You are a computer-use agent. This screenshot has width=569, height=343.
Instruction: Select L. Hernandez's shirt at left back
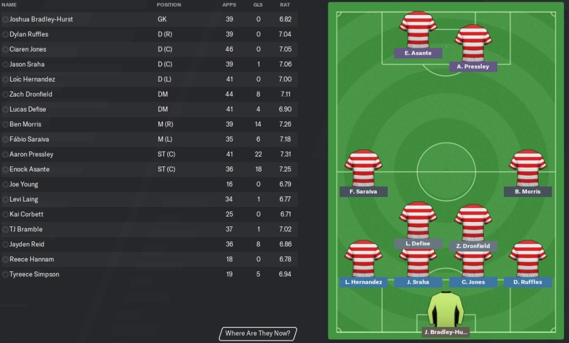pos(363,259)
